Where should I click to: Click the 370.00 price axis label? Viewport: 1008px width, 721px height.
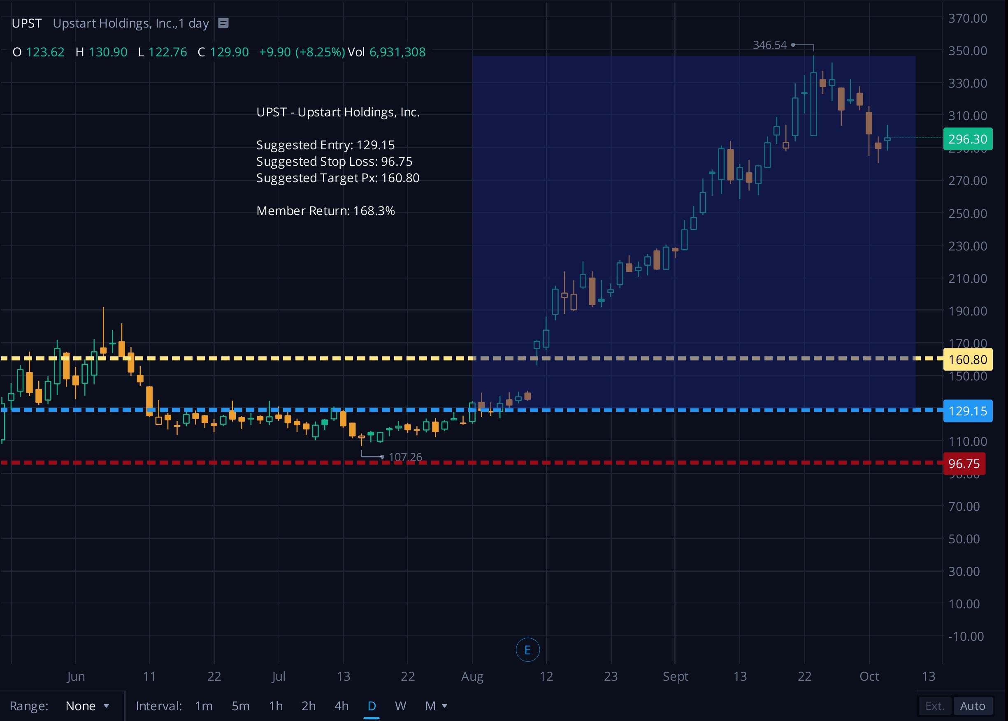pos(968,18)
